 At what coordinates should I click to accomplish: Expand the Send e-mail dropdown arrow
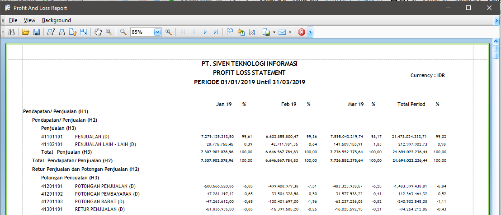[289, 32]
